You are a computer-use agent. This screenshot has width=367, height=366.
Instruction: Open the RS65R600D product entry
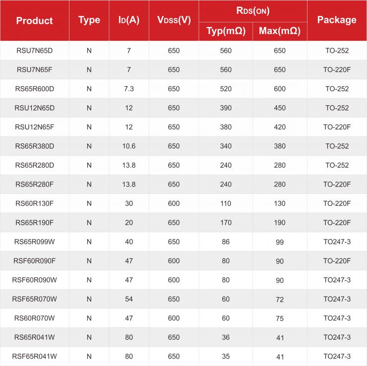coord(34,89)
